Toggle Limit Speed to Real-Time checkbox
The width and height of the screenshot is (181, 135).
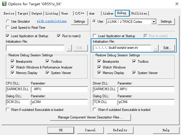click(x=8, y=28)
